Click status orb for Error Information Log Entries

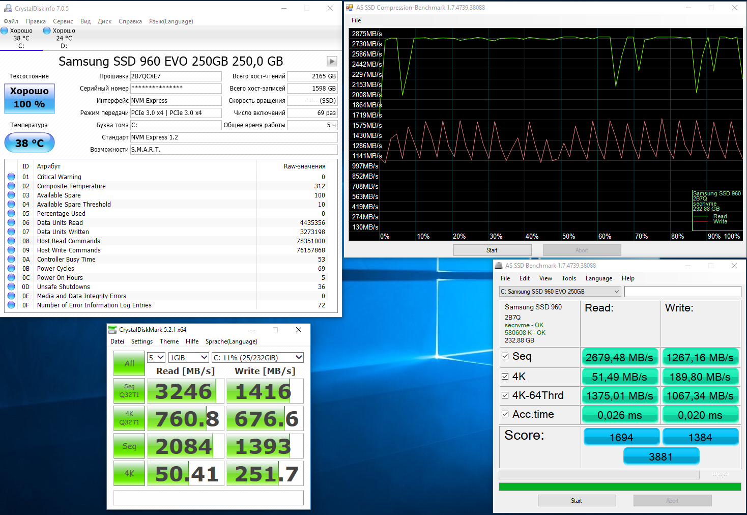click(11, 305)
